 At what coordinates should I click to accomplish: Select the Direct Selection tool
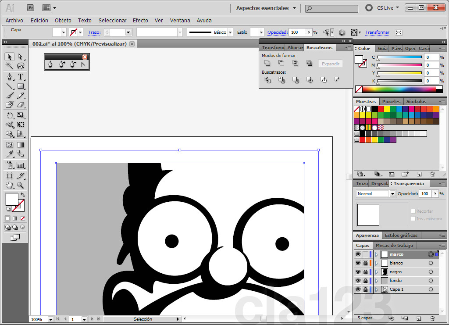[x=20, y=57]
